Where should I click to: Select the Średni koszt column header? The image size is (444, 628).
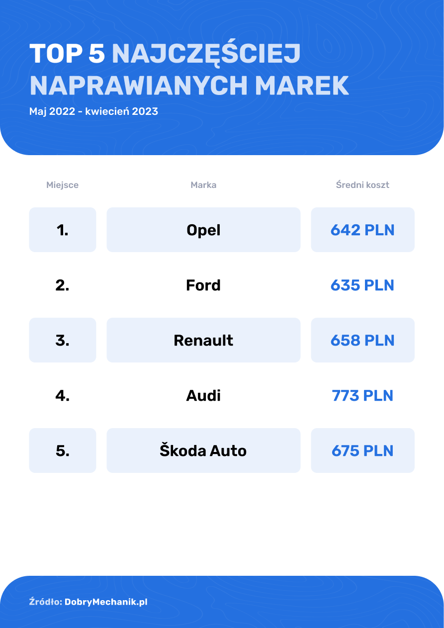tap(362, 185)
